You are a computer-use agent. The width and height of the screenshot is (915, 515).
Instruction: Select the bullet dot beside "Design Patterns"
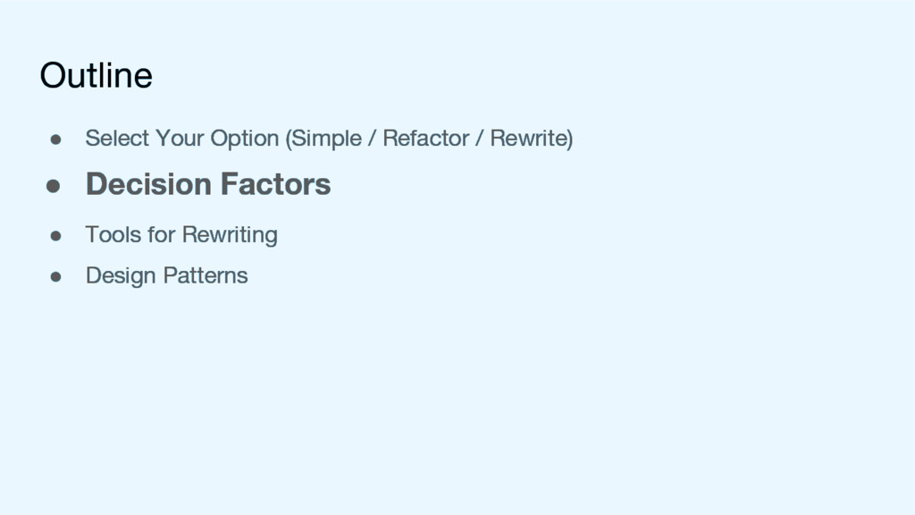pyautogui.click(x=55, y=276)
